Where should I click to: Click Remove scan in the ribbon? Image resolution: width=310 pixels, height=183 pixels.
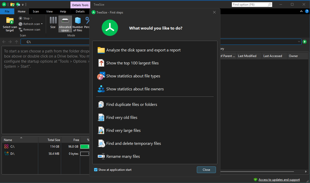pyautogui.click(x=29, y=30)
